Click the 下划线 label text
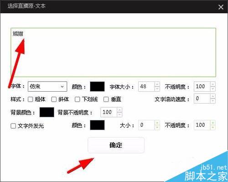This screenshot has width=228, height=182. (x=90, y=99)
